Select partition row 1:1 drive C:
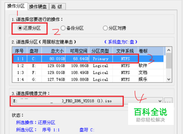Image resolution: width=183 pixels, height=134 pixels. [88, 59]
